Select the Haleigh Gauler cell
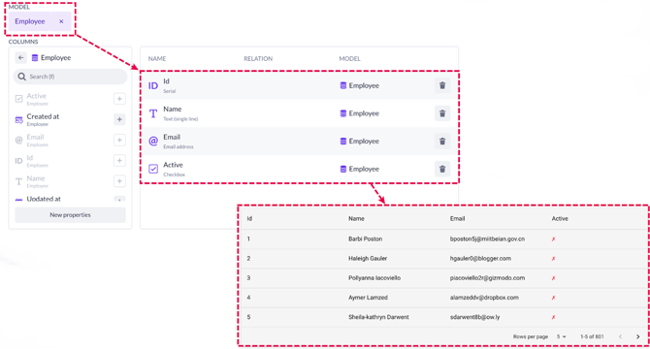This screenshot has height=349, width=650. point(368,258)
